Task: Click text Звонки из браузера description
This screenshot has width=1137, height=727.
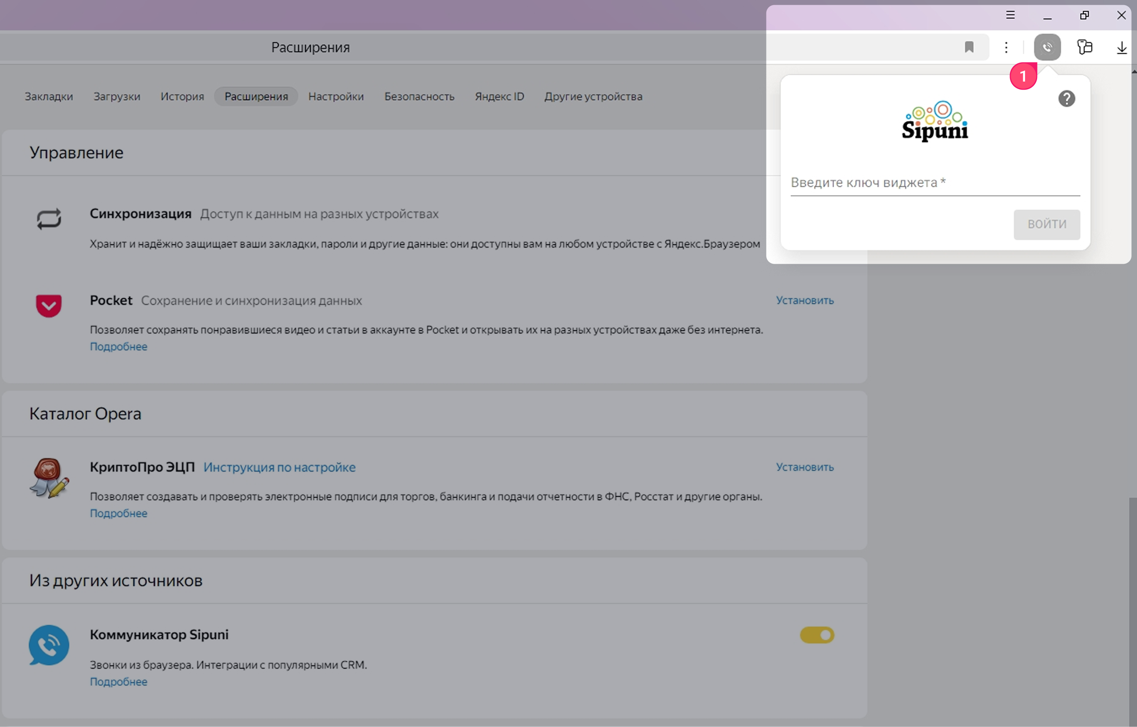Action: point(228,665)
